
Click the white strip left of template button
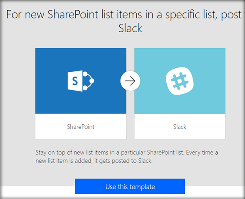[x=37, y=192]
